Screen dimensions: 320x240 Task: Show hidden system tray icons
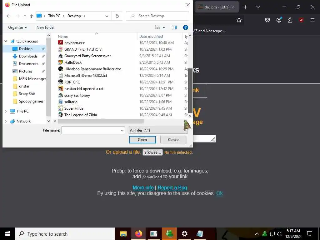(257, 234)
